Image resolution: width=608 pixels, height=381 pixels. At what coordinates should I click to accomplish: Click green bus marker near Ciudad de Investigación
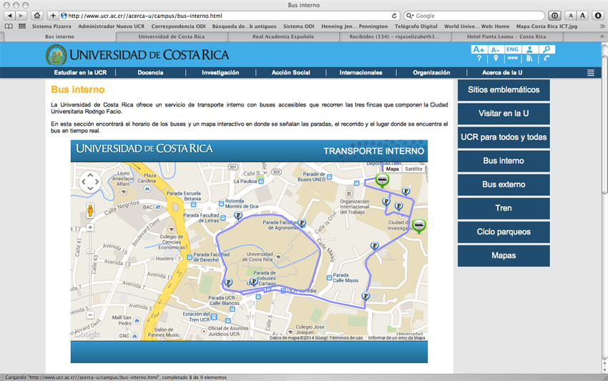[418, 225]
